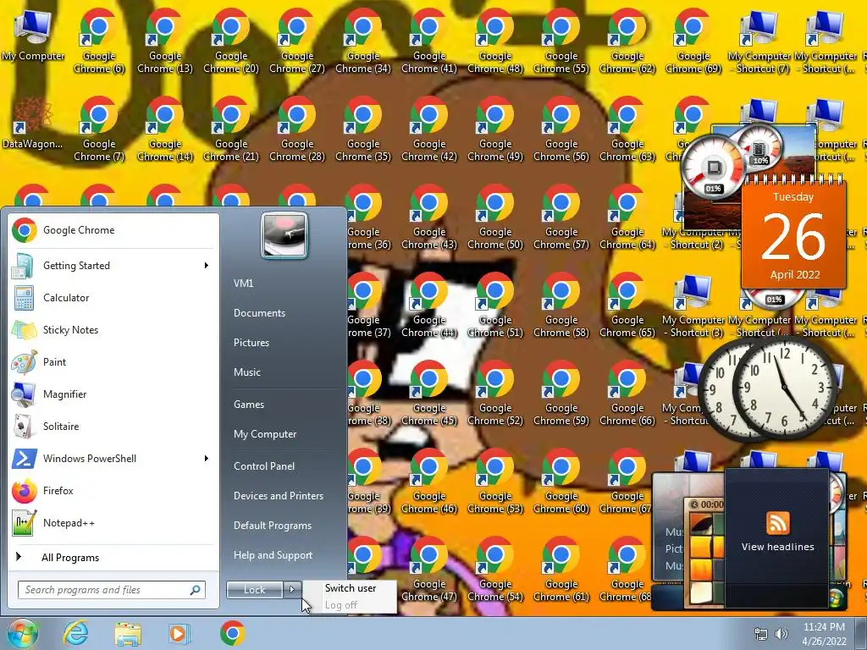Screen dimensions: 867x650
Task: Expand Getting Started submenu arrow
Action: 207,266
